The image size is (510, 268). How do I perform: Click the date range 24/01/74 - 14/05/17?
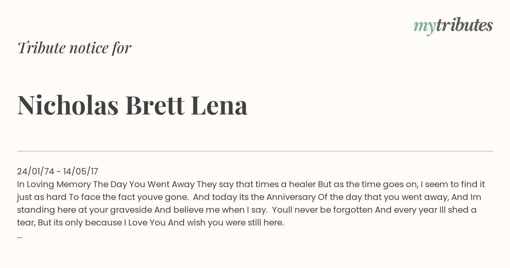[x=58, y=171]
